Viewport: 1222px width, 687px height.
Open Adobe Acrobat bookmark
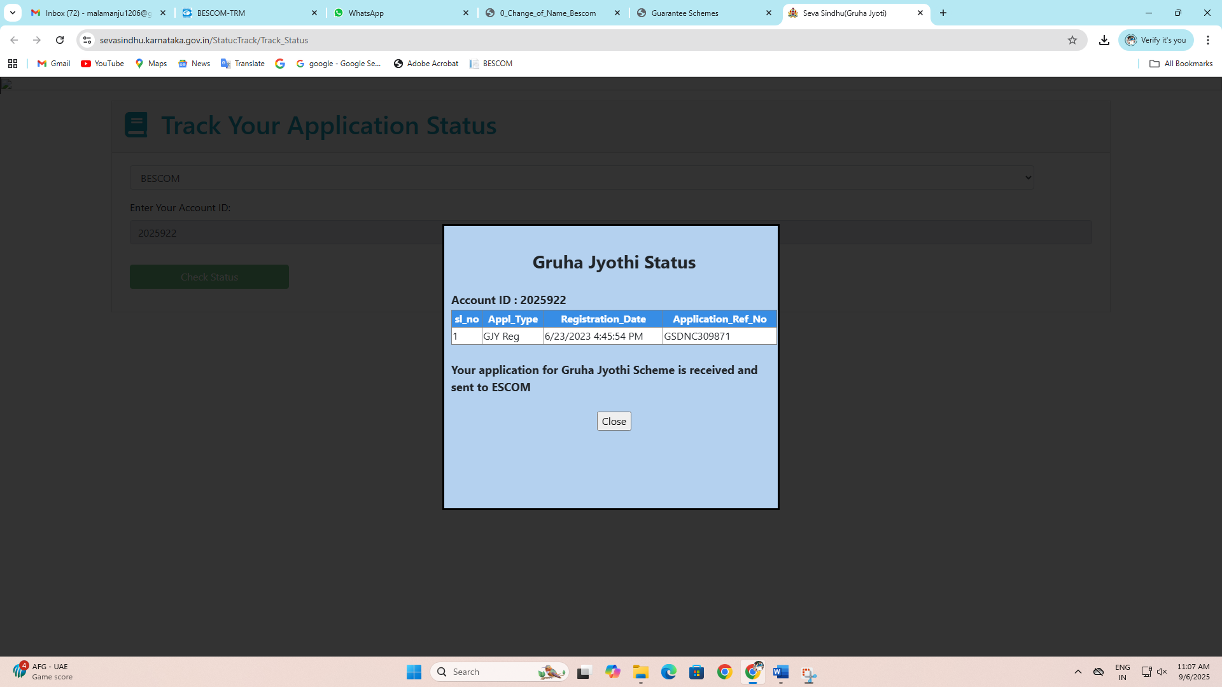(426, 64)
